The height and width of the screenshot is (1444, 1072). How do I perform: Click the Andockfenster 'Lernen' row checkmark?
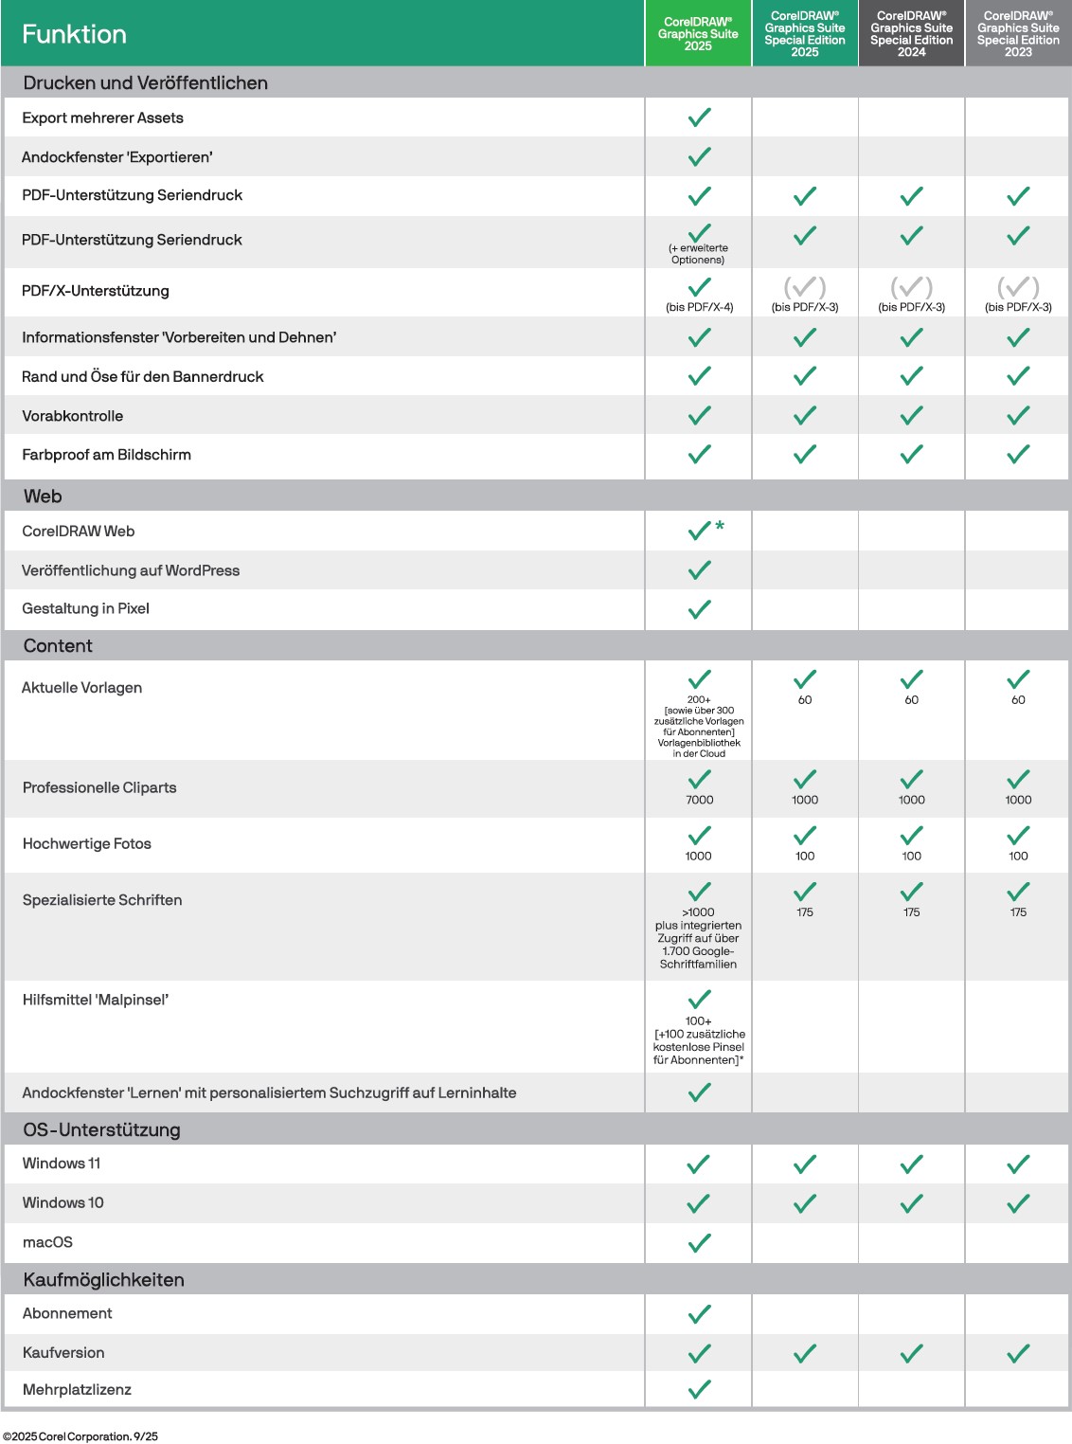(x=699, y=1092)
